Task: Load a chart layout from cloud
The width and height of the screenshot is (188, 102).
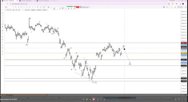Action: click(x=175, y=7)
